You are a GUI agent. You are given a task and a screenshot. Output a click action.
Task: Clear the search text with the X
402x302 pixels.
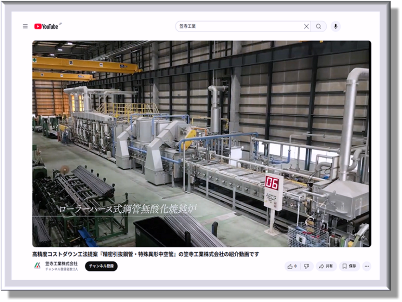tap(306, 26)
